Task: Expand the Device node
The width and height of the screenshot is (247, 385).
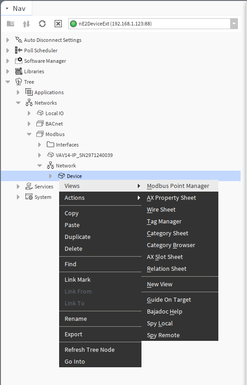Action: point(50,176)
